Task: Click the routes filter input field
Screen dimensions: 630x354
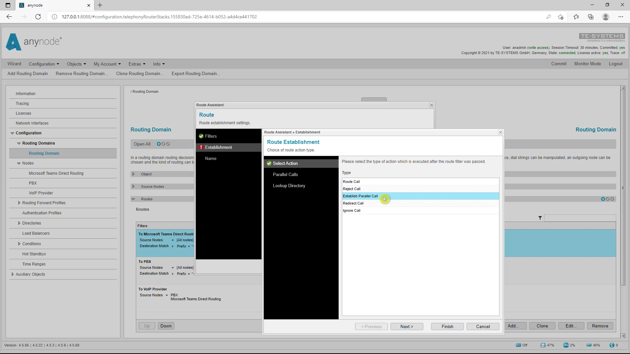Action: pyautogui.click(x=580, y=218)
